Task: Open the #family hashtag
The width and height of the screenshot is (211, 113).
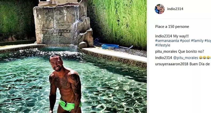Action: (197, 41)
